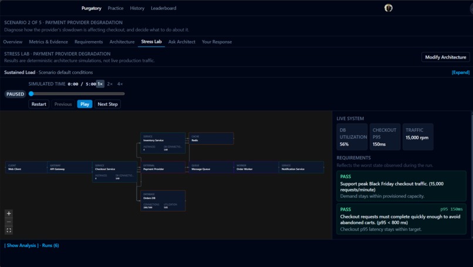Select the Orders DB node
This screenshot has width=473, height=267.
[163, 201]
